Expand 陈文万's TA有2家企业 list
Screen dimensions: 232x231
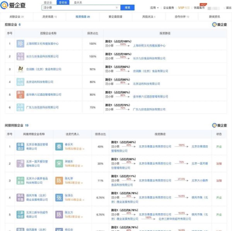click(74, 217)
